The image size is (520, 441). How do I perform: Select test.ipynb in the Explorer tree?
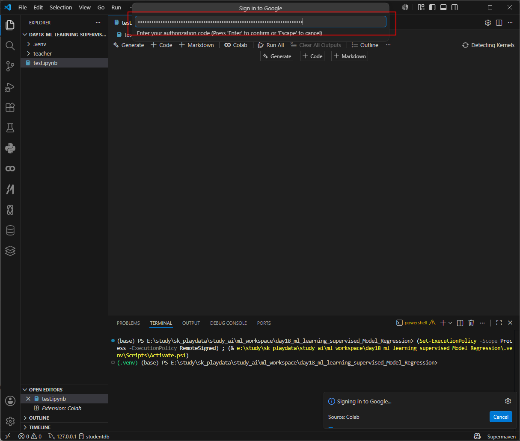tap(64, 63)
